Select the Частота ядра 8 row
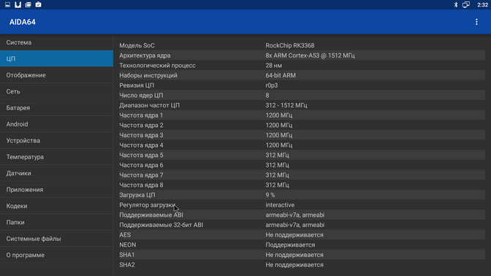Screen dimensions: 491x276 tap(302, 185)
